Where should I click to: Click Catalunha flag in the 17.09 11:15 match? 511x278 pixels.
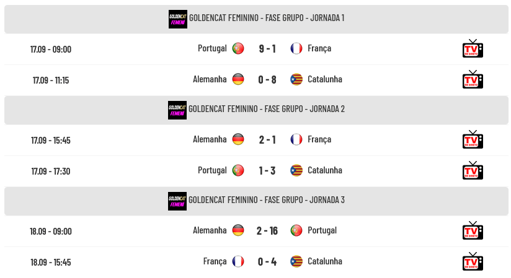(296, 79)
